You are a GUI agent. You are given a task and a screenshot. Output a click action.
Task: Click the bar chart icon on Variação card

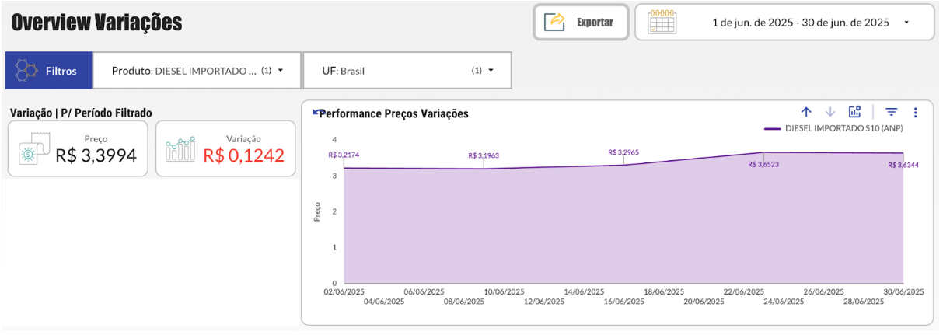click(180, 149)
